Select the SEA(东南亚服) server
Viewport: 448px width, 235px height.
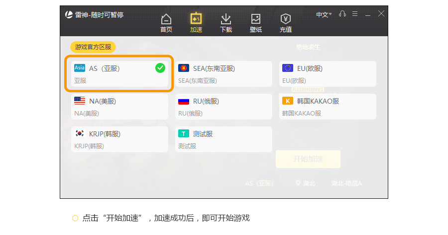[224, 74]
